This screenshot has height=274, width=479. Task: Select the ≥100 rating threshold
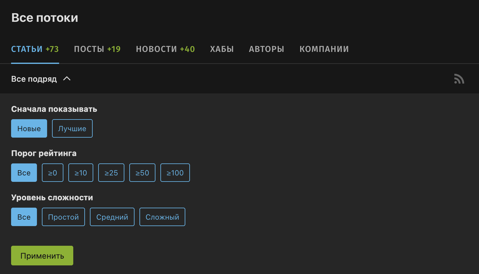175,173
